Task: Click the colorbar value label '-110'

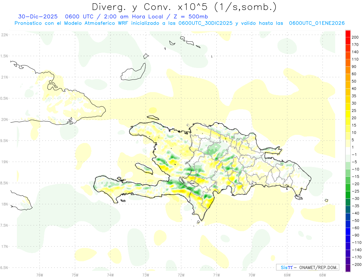Action: (x=357, y=243)
